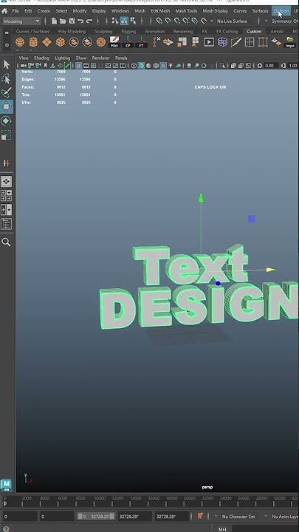Choose the Paint selection tool

[x=7, y=92]
